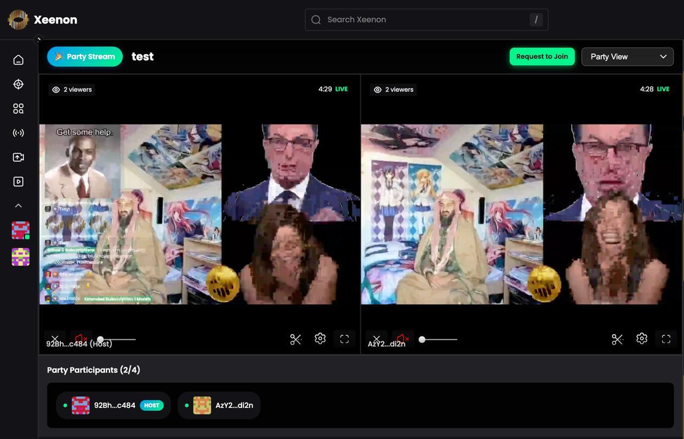Click the 4:29 LIVE indicator
The image size is (684, 439).
coord(333,89)
